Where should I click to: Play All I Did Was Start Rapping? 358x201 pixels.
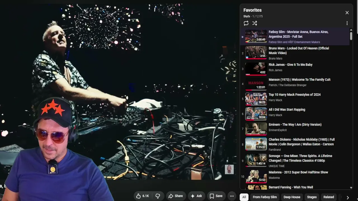[287, 110]
